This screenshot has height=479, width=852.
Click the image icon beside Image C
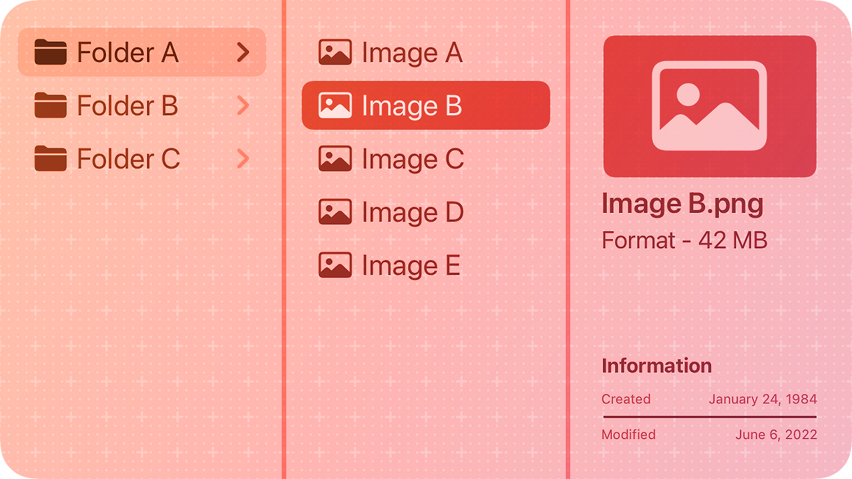click(x=336, y=157)
